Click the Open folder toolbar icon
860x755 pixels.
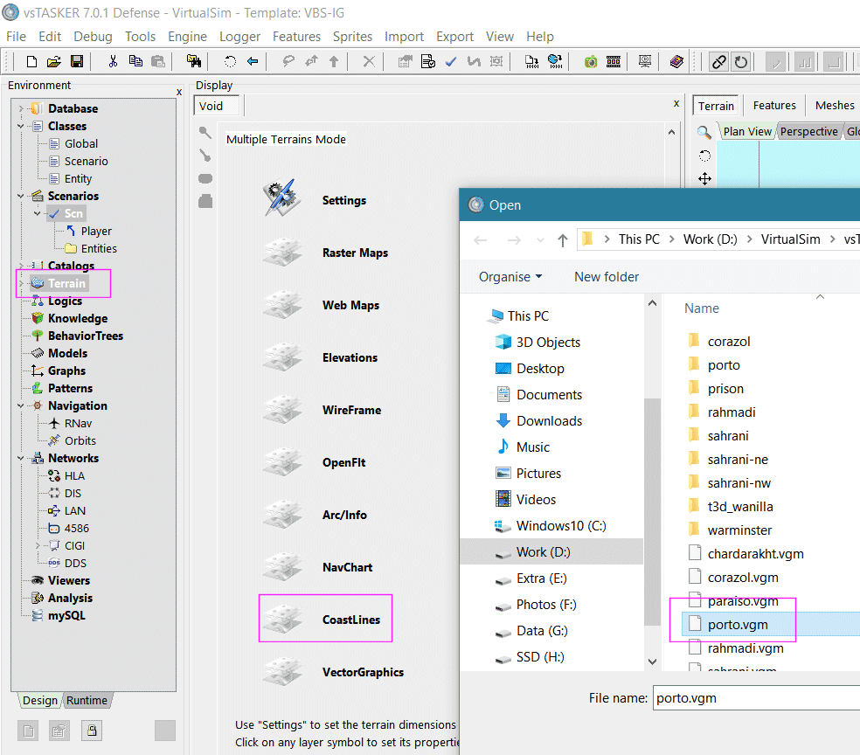click(x=54, y=61)
